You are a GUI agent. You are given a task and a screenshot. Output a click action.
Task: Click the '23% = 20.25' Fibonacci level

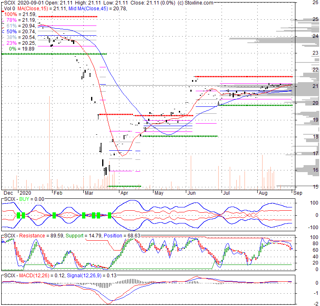tap(21, 43)
